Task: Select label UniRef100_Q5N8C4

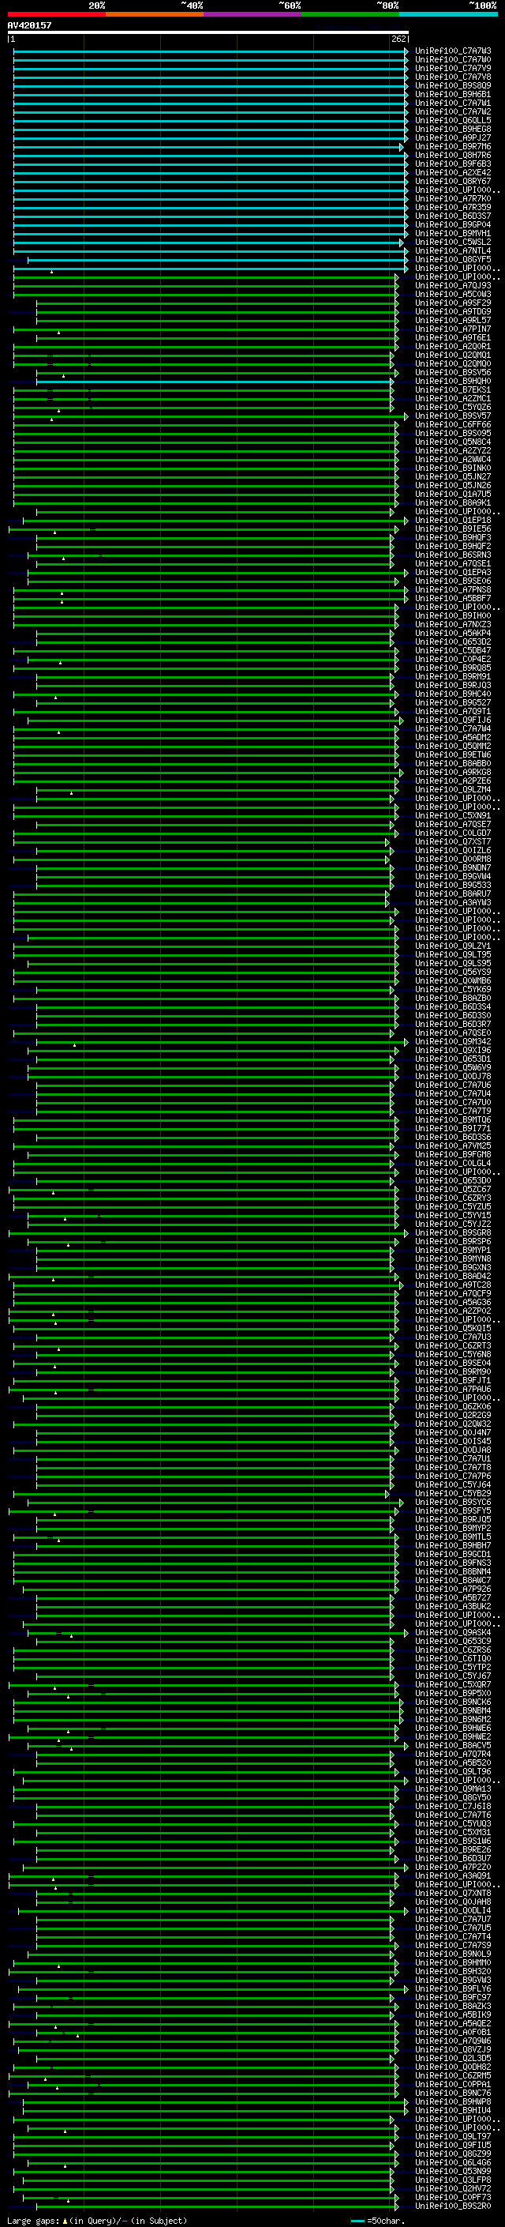Action: [x=453, y=442]
